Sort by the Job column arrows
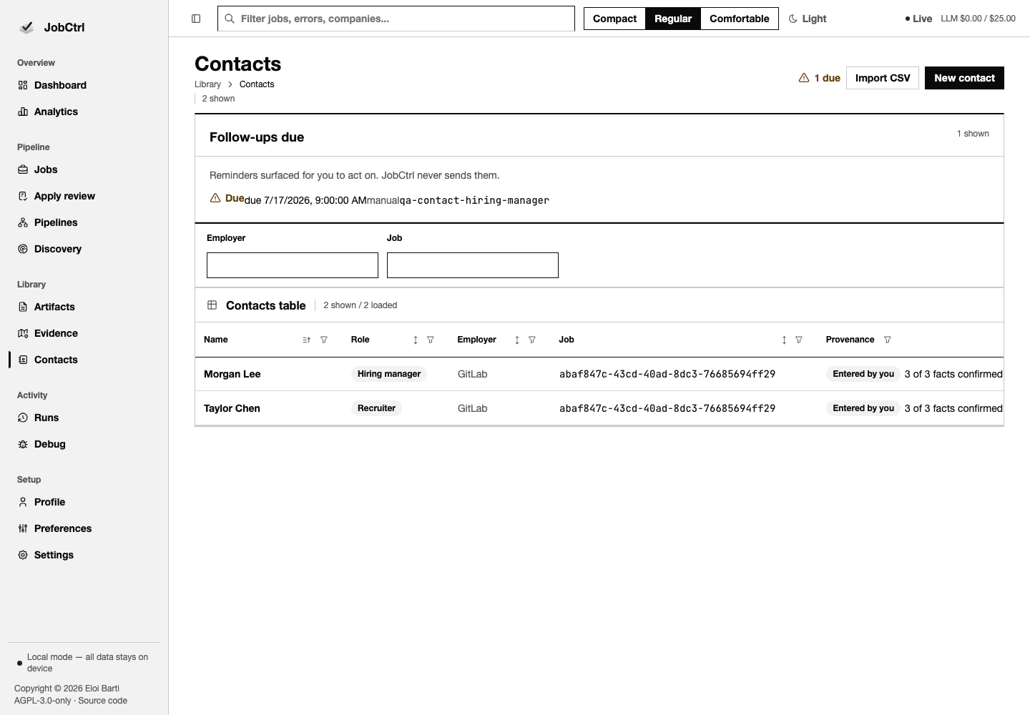The image size is (1030, 715). pos(784,340)
